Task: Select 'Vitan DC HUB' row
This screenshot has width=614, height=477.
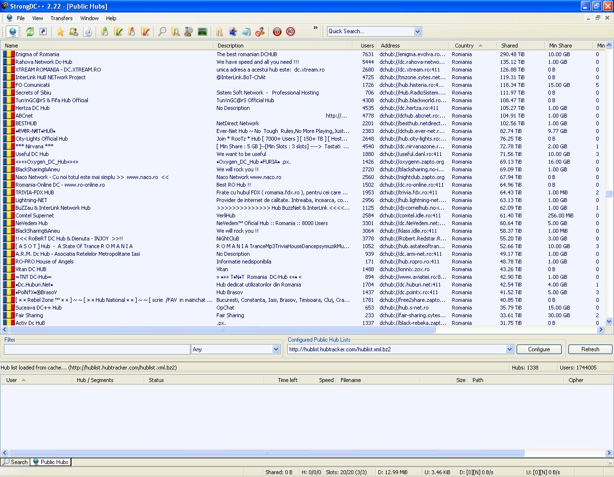Action: (303, 269)
